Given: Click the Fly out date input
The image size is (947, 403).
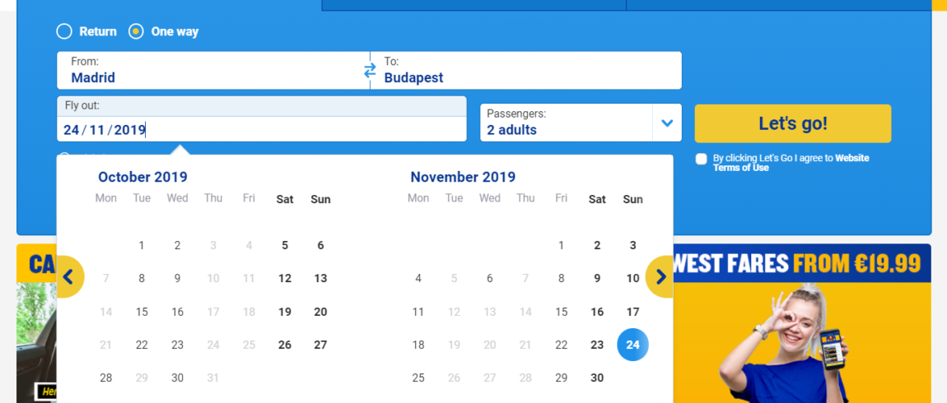Looking at the screenshot, I should pyautogui.click(x=262, y=129).
